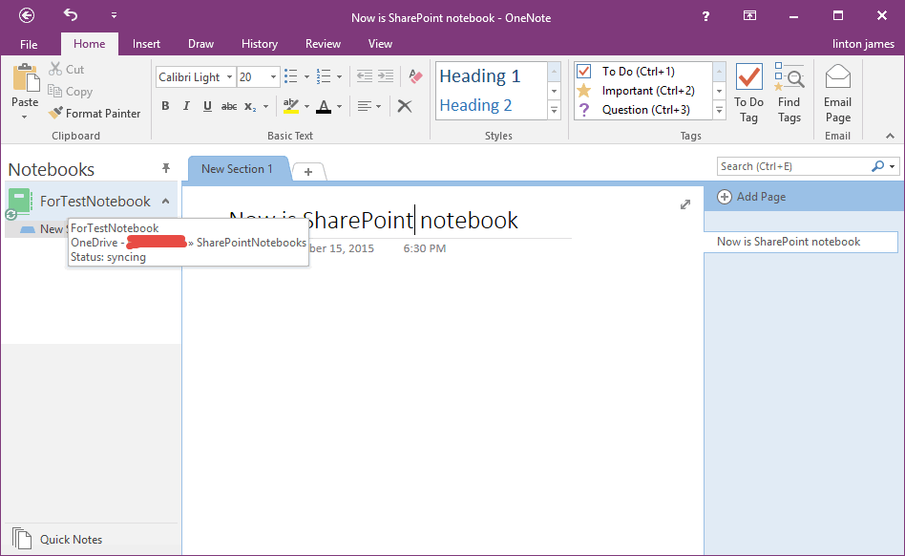Select the Format Painter tool

(x=95, y=113)
